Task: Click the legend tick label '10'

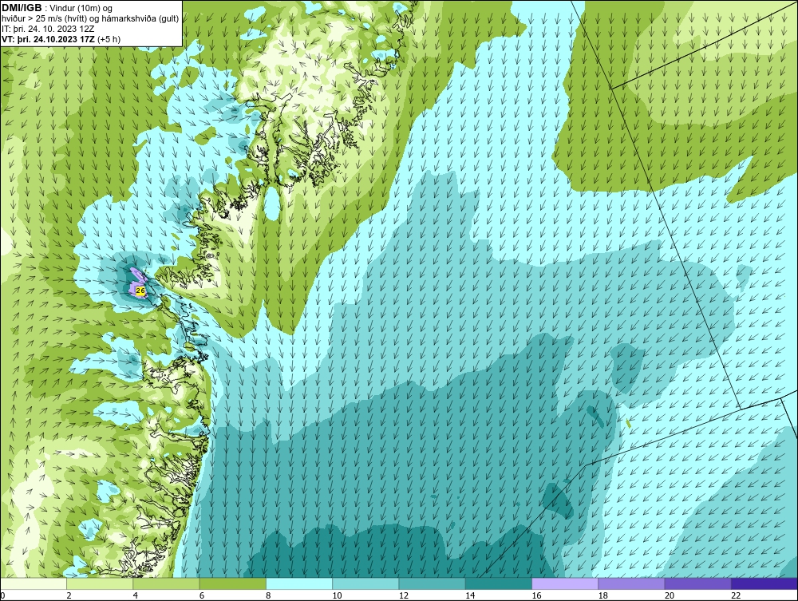Action: tap(337, 596)
